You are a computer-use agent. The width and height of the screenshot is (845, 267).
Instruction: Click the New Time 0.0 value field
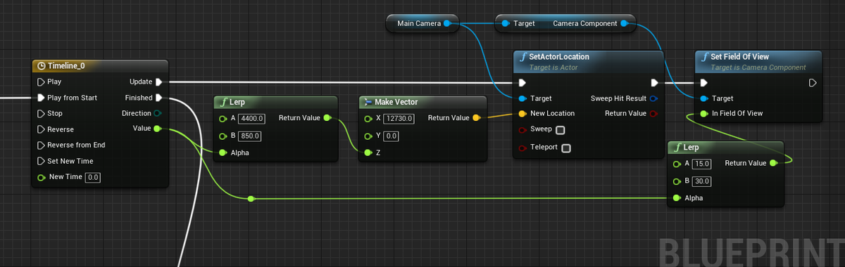click(x=93, y=177)
